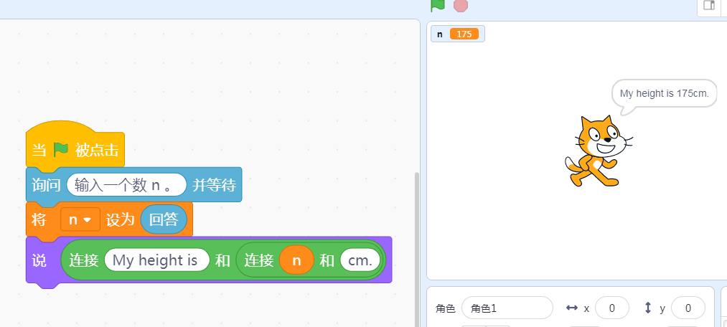Viewport: 727px width, 327px height.
Task: Click the 175 value in variable monitor
Action: coord(464,34)
